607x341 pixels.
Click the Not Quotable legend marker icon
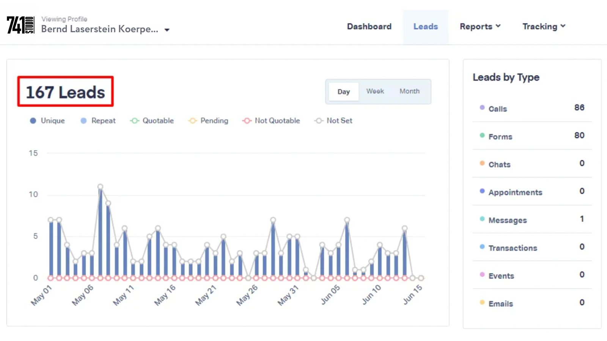click(247, 120)
